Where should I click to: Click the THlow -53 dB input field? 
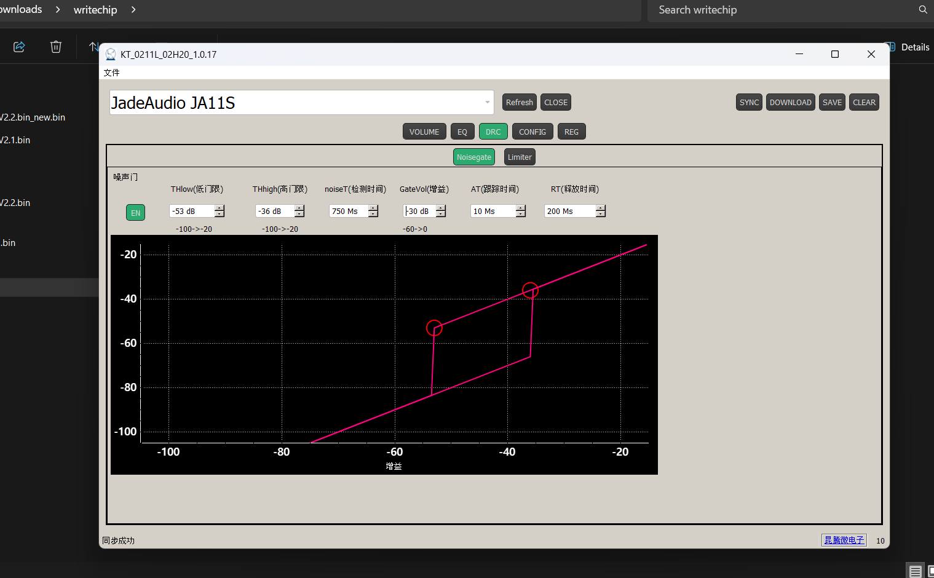(192, 211)
